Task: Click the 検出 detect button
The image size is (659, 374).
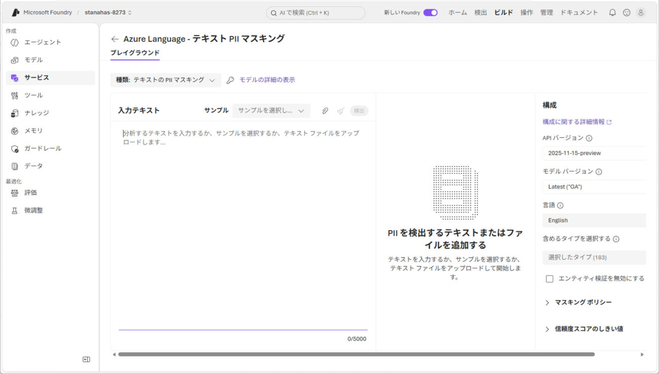Action: point(359,111)
